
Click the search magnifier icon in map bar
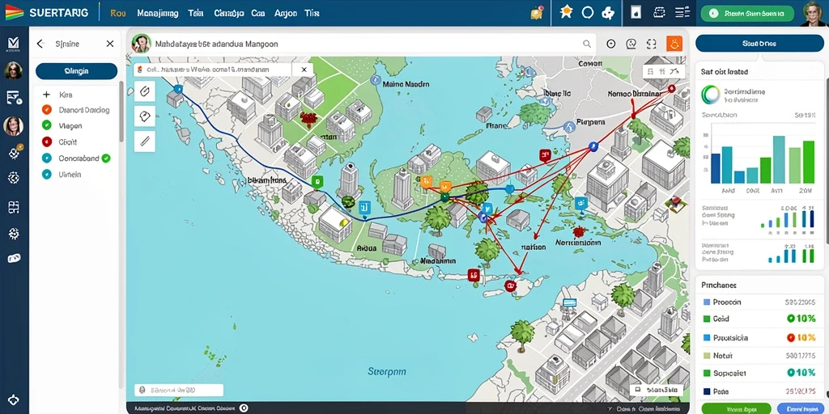[x=587, y=44]
